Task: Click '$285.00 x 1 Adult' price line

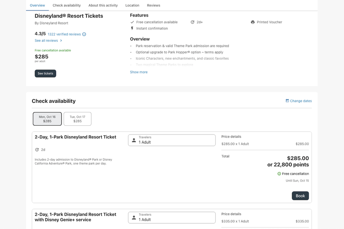Action: (235, 144)
